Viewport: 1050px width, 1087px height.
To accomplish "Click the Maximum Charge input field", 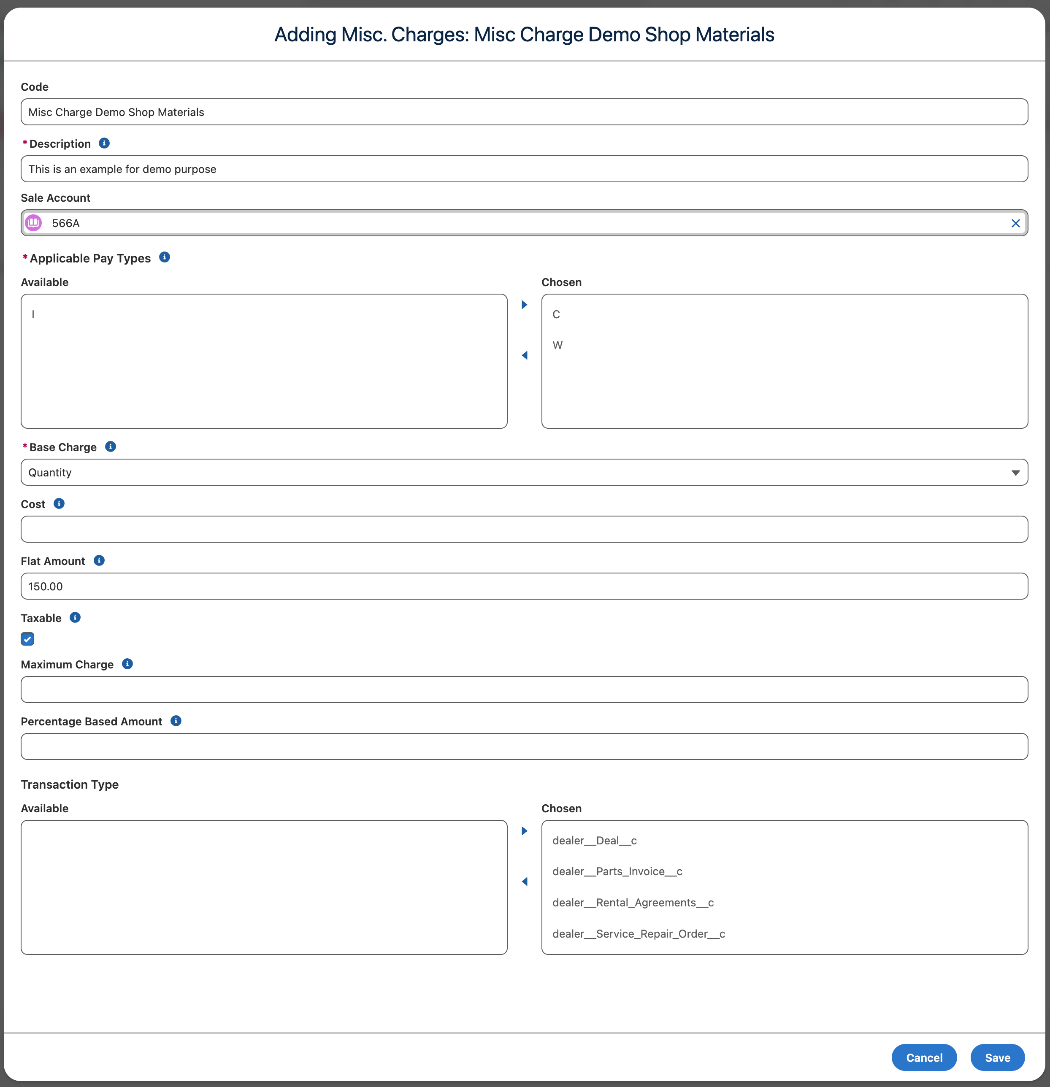I will 524,690.
